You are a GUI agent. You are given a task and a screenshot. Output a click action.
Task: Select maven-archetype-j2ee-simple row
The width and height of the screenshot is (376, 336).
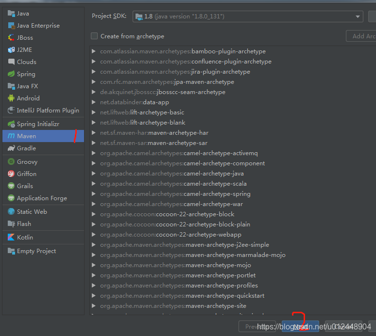click(233, 244)
